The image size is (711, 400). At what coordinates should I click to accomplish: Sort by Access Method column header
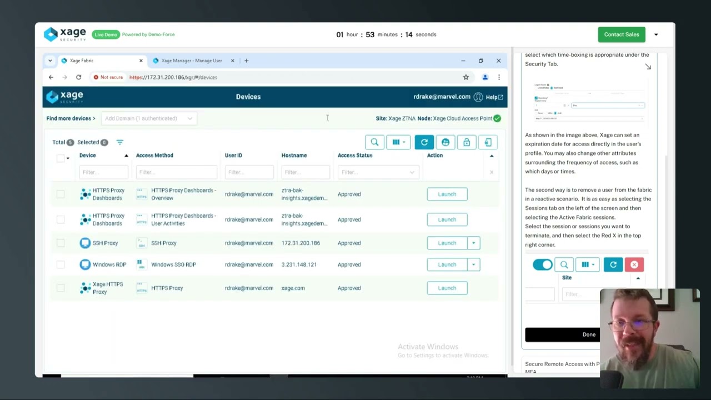coord(154,156)
